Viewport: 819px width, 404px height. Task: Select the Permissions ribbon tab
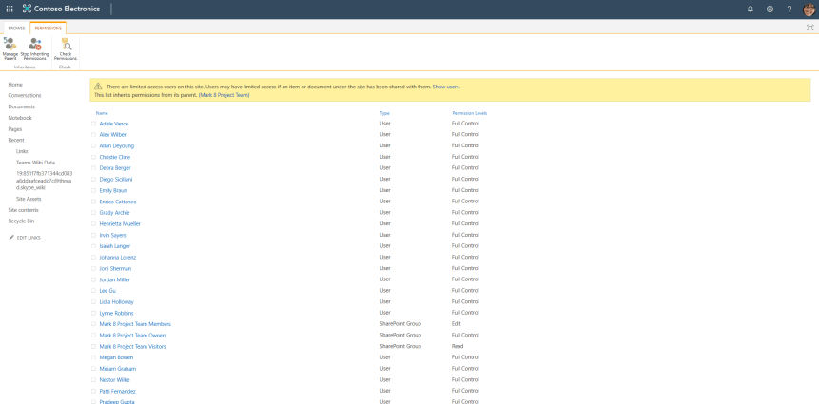click(48, 29)
